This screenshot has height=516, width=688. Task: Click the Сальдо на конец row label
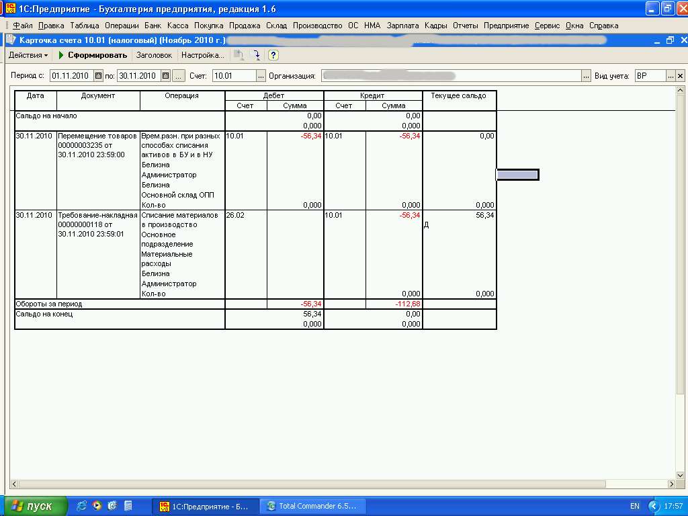click(x=44, y=314)
